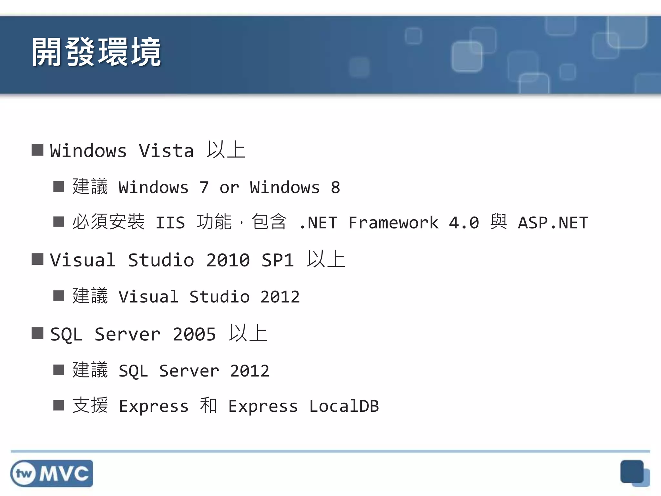Click the twMVC logo at bottom left
Viewport: 661px width, 496px height.
pos(52,473)
